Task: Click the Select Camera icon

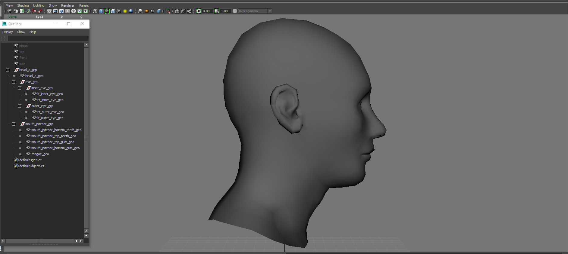Action: click(x=10, y=11)
